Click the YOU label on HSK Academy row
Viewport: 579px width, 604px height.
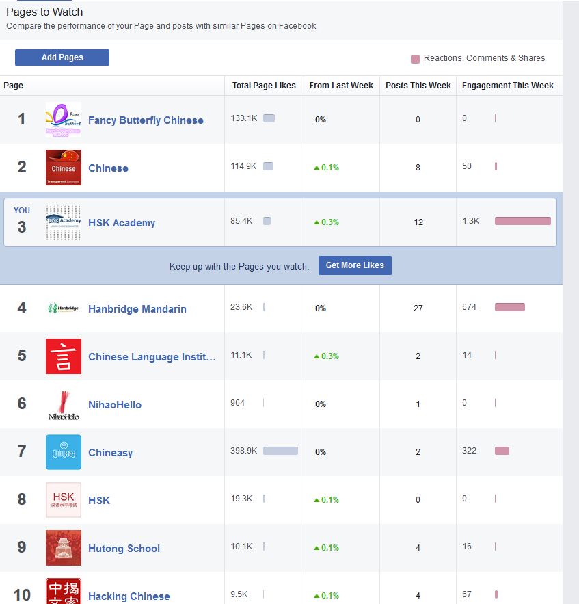point(22,210)
